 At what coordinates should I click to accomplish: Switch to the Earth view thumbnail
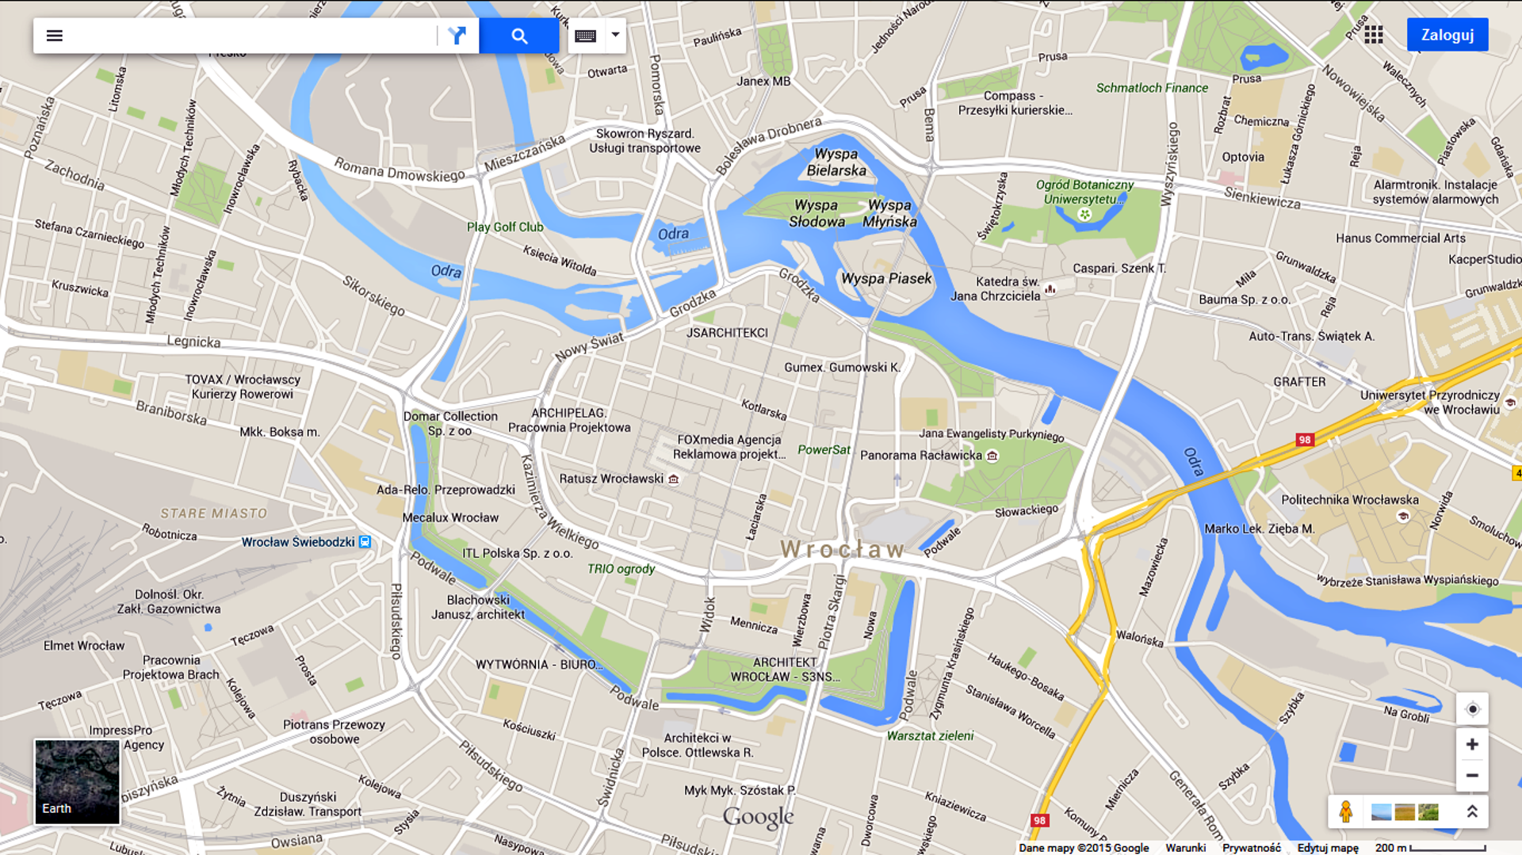77,782
